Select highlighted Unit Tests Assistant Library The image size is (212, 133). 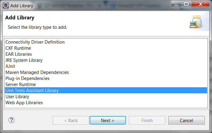coord(106,90)
